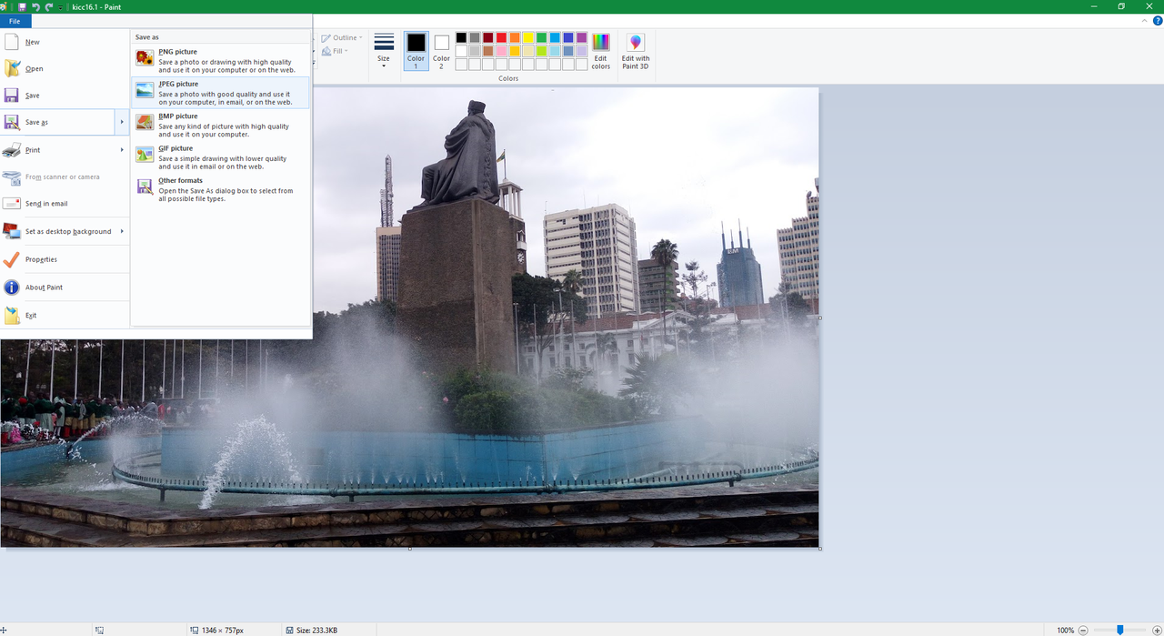Click the Send in email envelope icon
The width and height of the screenshot is (1164, 636).
(12, 204)
